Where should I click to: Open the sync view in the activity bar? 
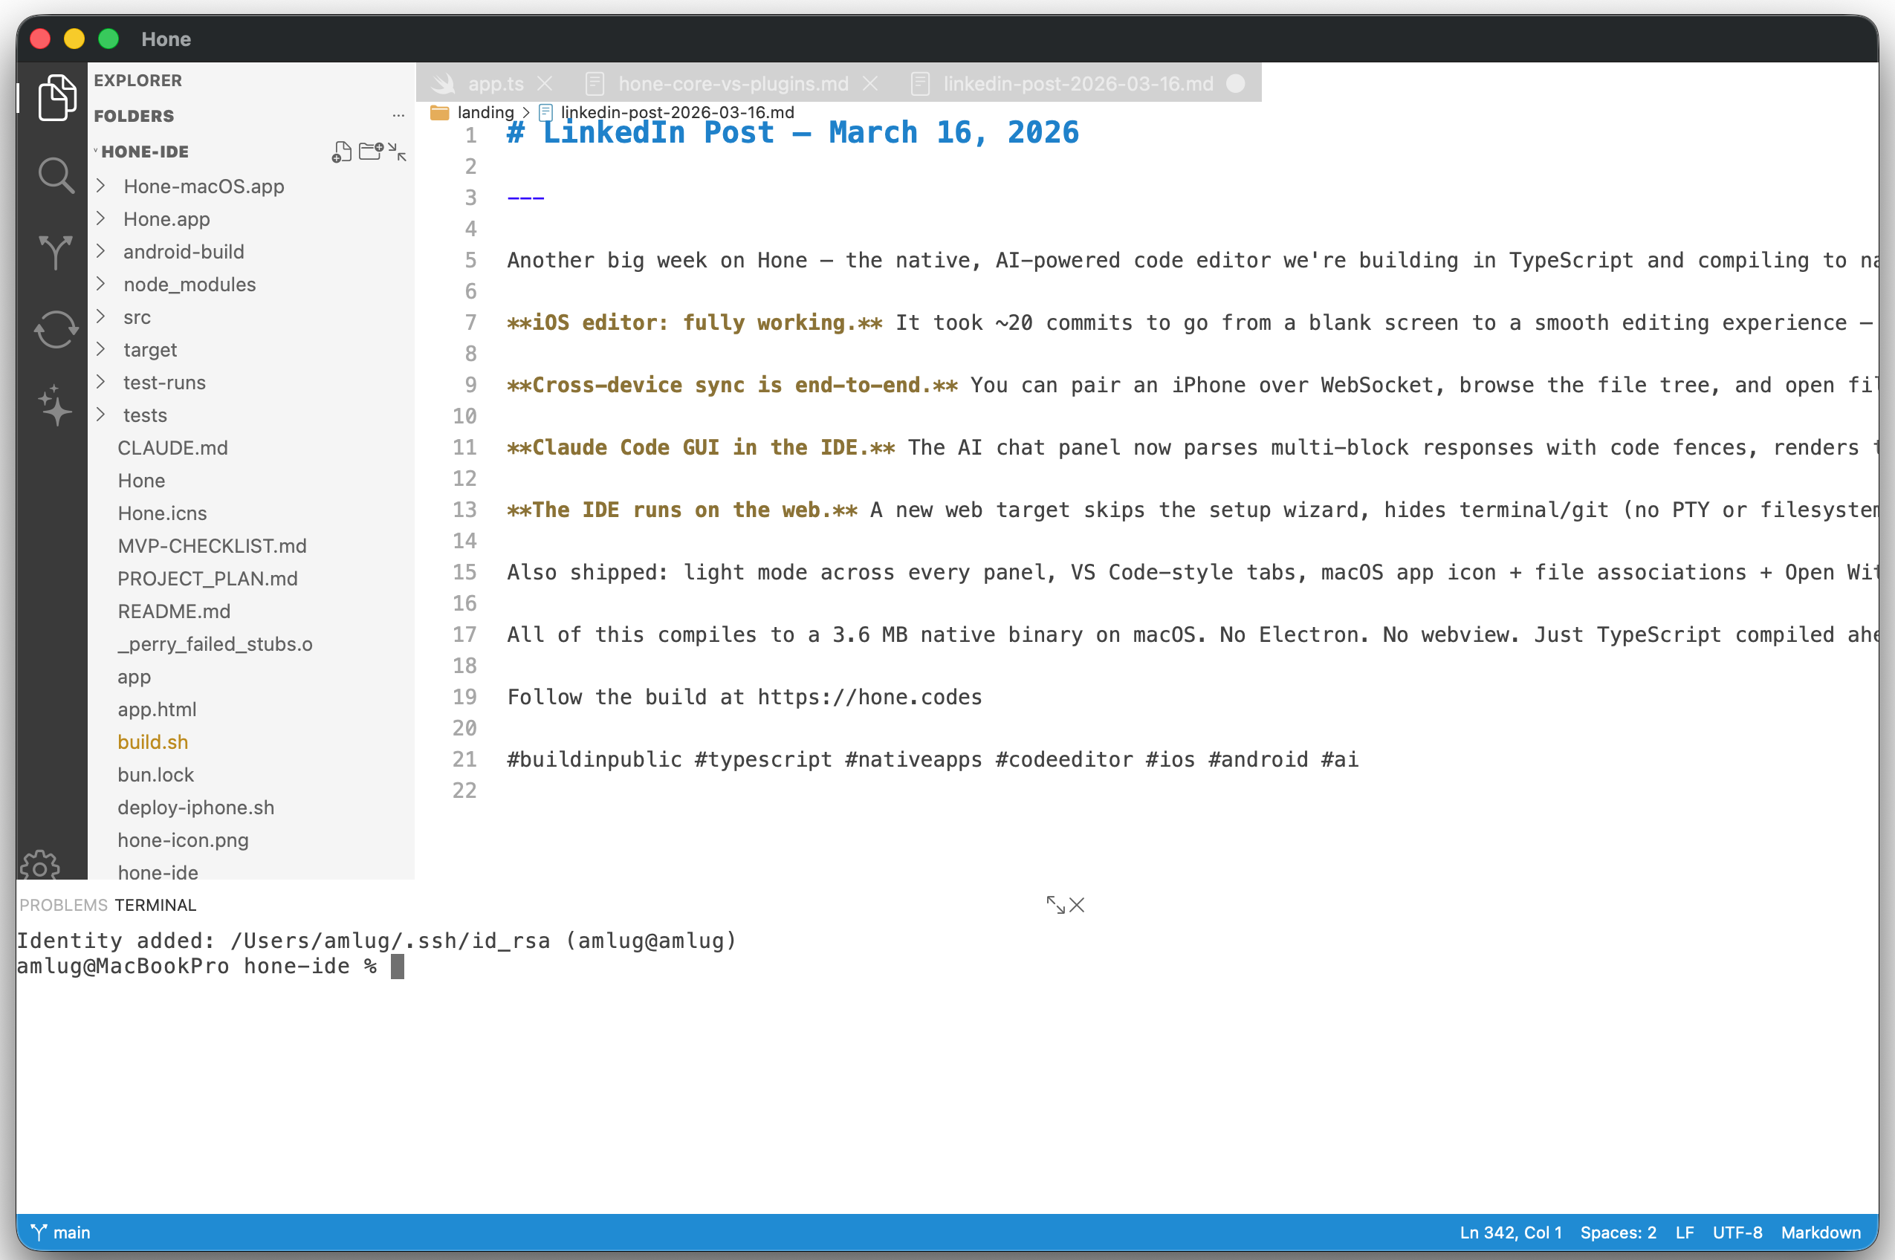click(x=56, y=329)
